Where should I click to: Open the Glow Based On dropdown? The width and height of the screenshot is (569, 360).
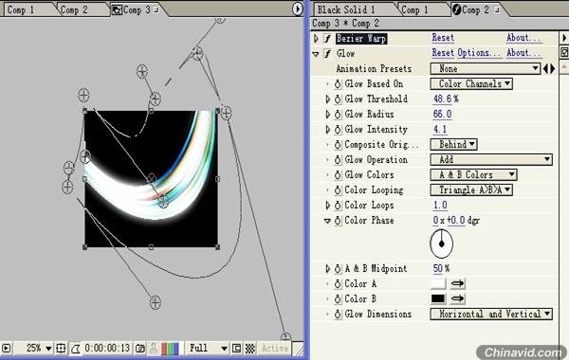471,83
